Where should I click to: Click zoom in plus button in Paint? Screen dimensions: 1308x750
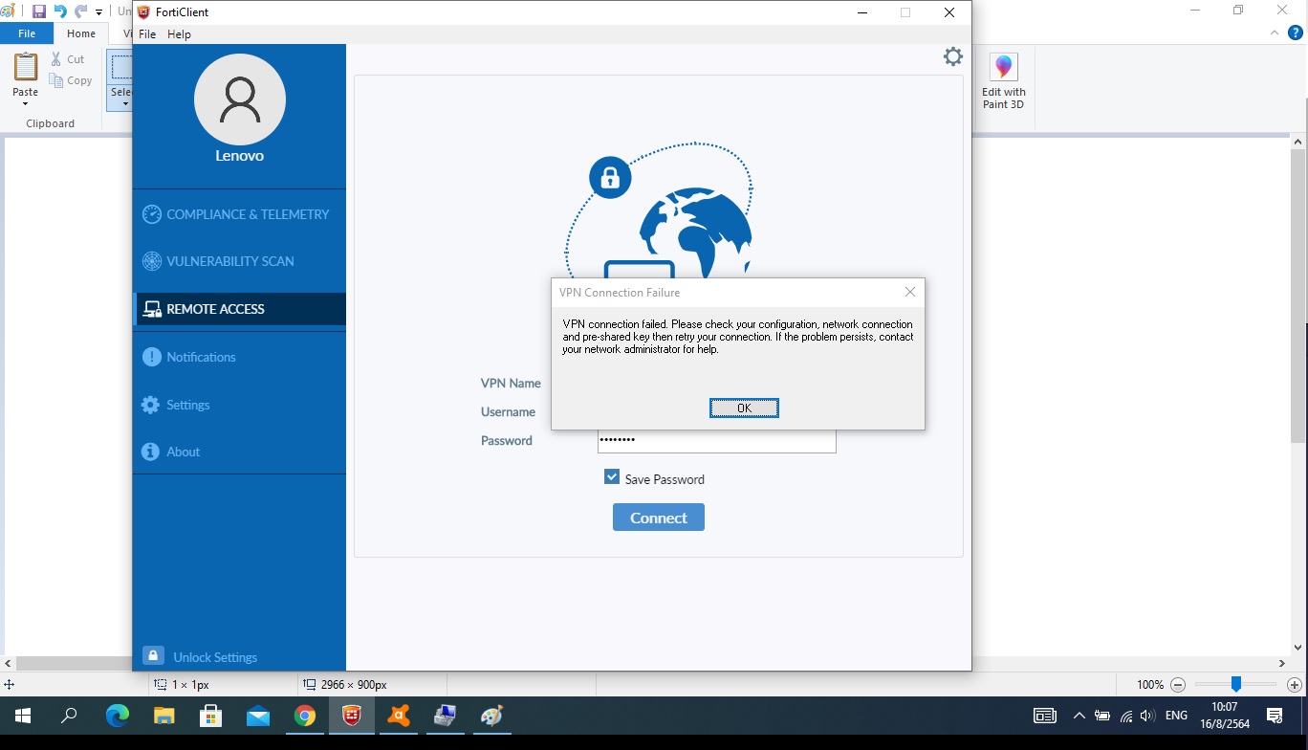[1295, 685]
